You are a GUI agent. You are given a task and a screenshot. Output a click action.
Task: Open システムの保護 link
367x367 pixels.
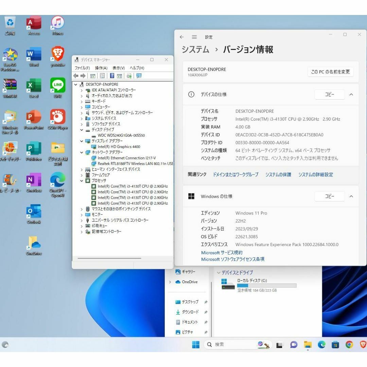coord(278,175)
